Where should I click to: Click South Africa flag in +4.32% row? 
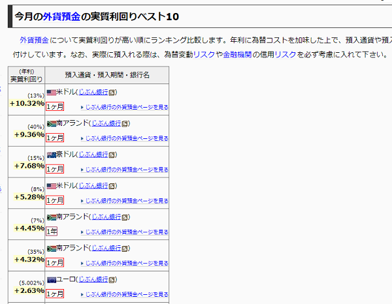point(51,249)
